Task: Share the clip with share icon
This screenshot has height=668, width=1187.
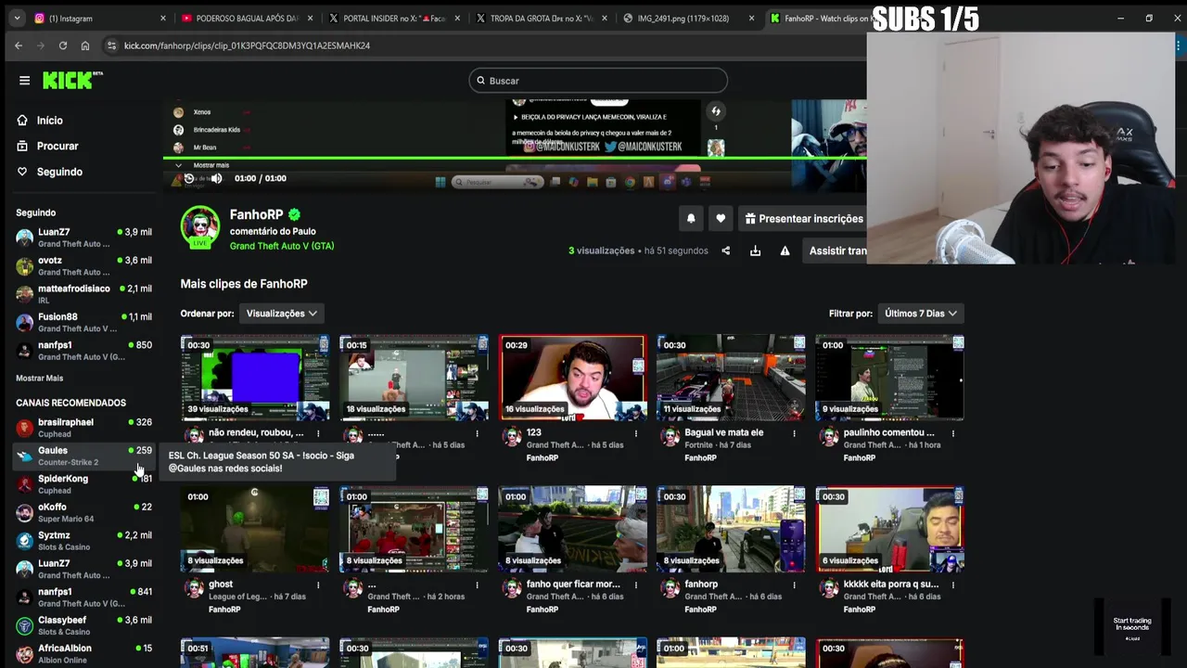Action: pos(726,250)
